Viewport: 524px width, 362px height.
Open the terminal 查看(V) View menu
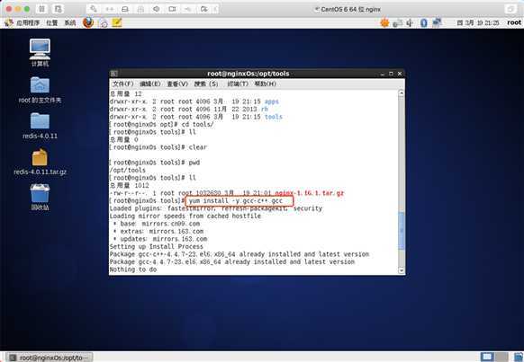coord(177,84)
